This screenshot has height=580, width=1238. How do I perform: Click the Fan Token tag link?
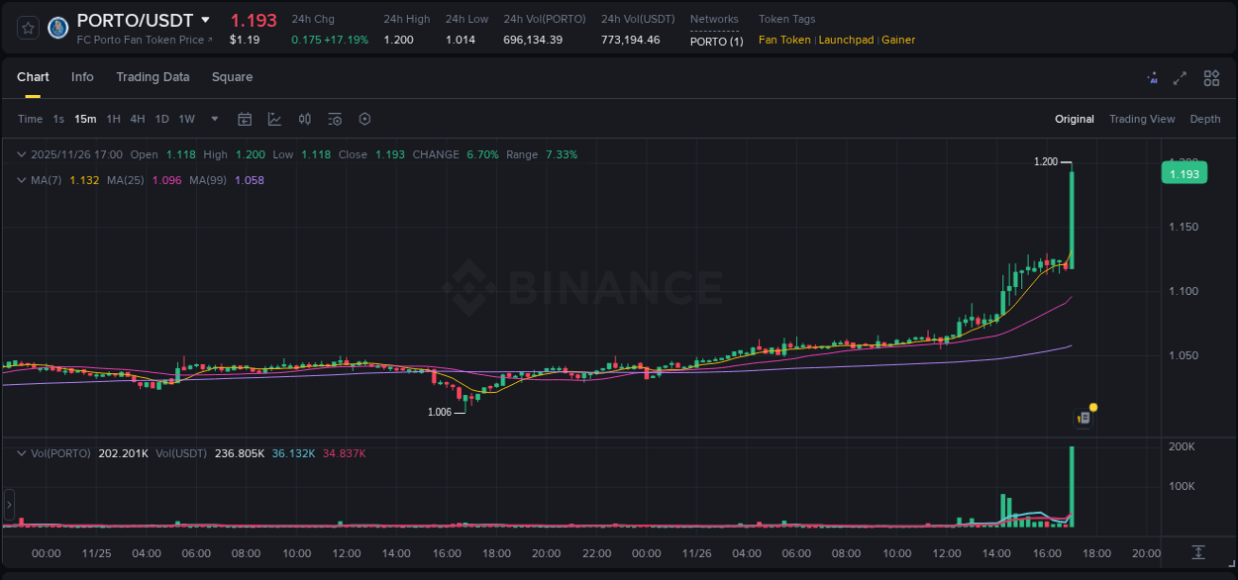point(783,40)
